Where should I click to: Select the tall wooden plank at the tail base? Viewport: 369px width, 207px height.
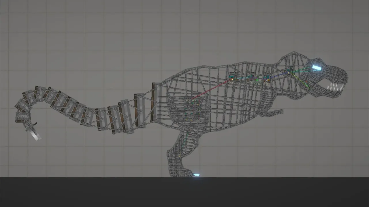point(153,102)
